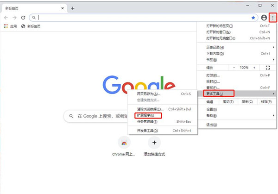The height and width of the screenshot is (194, 278).
Task: Expand the 更多工具(L) submenu
Action: 237,94
